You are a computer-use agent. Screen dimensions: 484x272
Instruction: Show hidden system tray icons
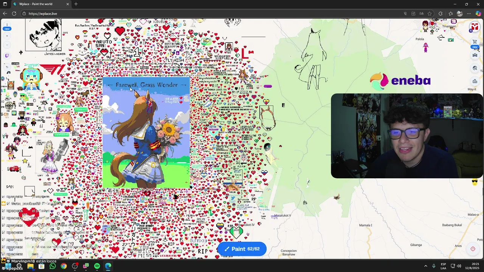click(x=425, y=266)
